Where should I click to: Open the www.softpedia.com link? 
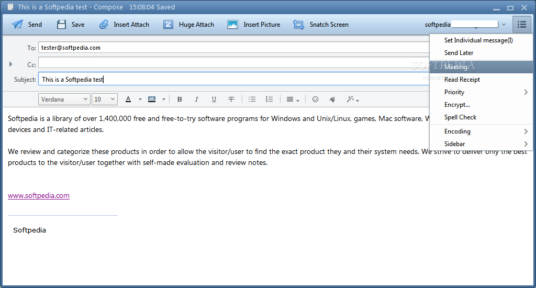[x=39, y=196]
